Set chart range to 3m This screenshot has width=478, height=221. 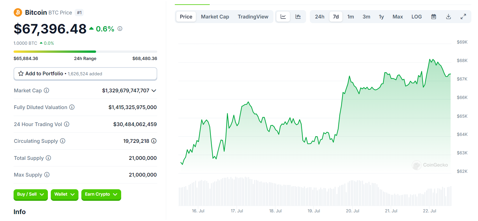click(x=366, y=17)
